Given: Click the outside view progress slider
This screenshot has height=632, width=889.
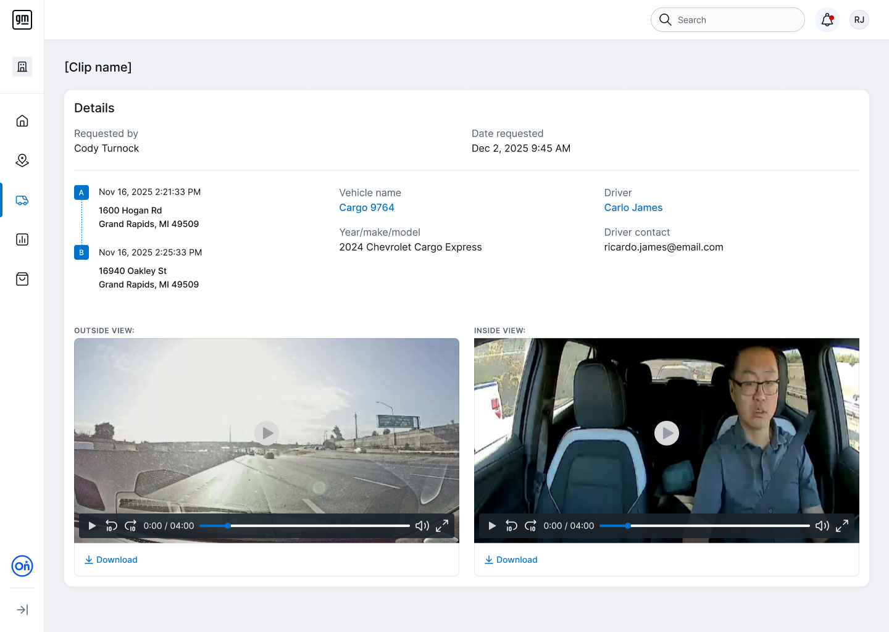Looking at the screenshot, I should click(305, 526).
